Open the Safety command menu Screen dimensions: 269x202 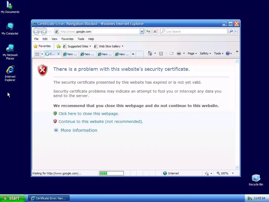tap(205, 53)
